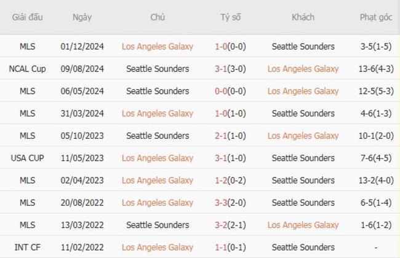Viewport: 400px width, 258px height.
Task: Select the "Tỷ số" column header
Action: pyautogui.click(x=231, y=17)
